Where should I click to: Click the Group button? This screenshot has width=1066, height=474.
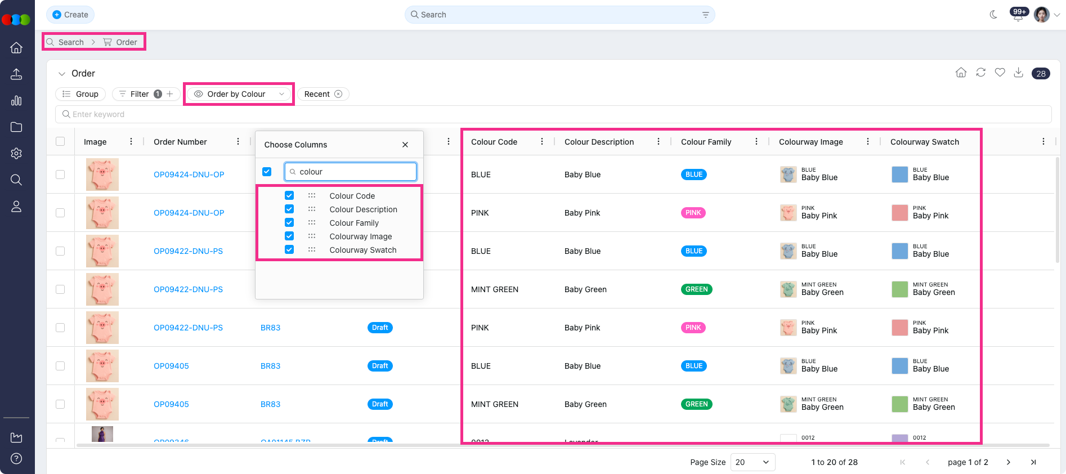pos(80,94)
